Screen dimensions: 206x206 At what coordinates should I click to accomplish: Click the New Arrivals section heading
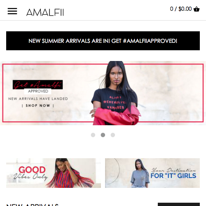33,205
